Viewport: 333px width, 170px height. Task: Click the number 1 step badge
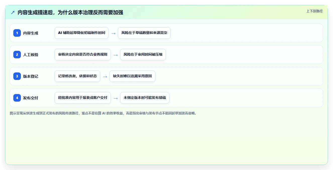(17, 33)
